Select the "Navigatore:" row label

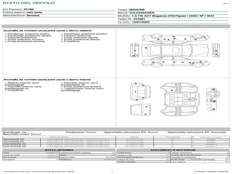point(9,160)
